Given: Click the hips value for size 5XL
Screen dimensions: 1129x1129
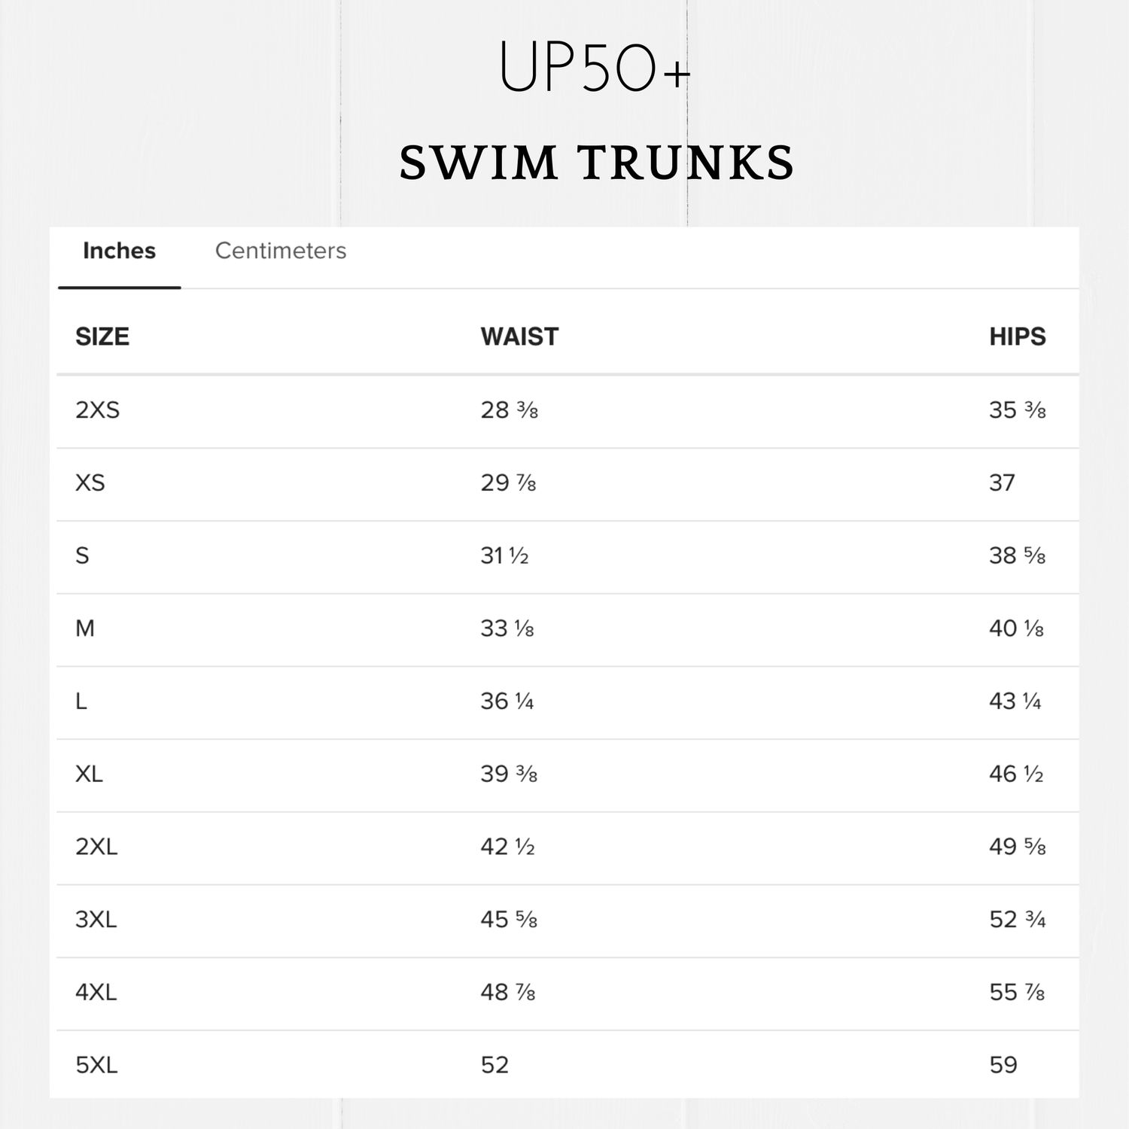Looking at the screenshot, I should [1003, 1065].
